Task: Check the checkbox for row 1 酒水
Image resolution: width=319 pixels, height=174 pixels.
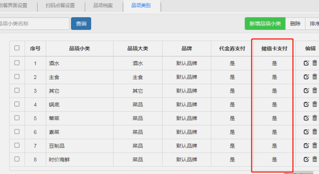Action: [x=17, y=63]
